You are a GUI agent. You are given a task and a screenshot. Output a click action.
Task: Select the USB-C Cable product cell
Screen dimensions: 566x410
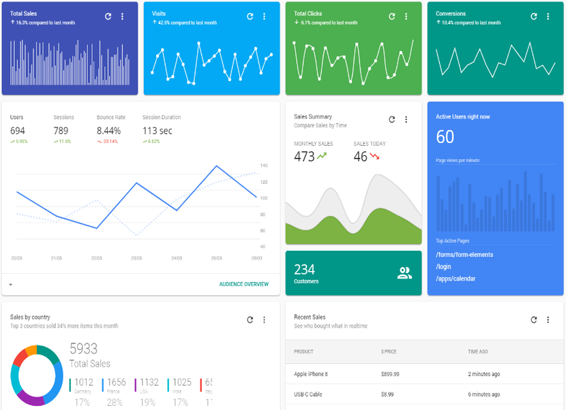click(x=308, y=394)
